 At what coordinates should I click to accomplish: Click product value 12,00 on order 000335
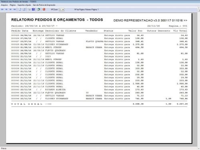140,66
